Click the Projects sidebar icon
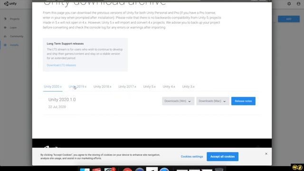 tap(5, 19)
